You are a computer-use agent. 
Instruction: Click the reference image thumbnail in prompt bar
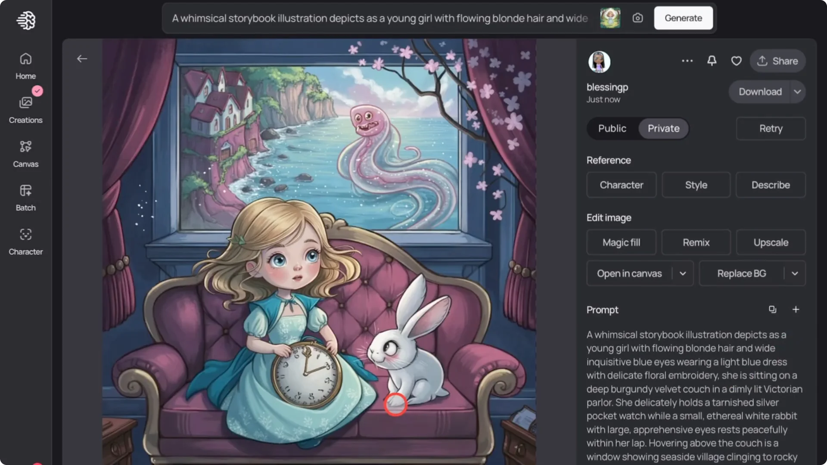pos(610,18)
